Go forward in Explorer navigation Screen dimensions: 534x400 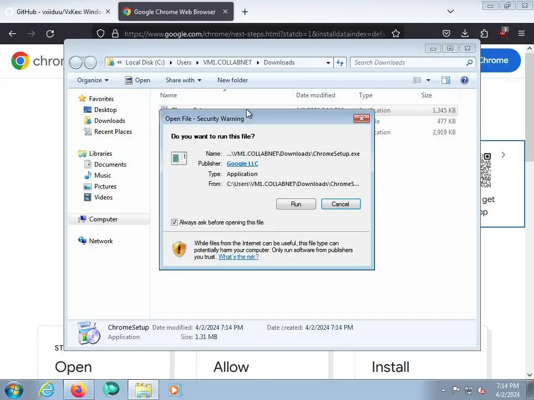point(90,63)
